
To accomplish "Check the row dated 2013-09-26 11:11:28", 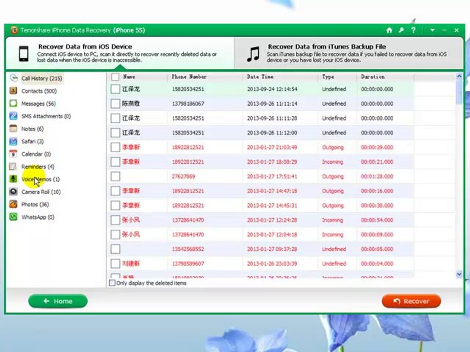I will pyautogui.click(x=116, y=118).
